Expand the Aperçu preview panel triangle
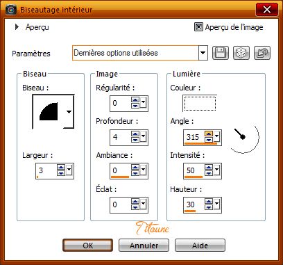 tap(17, 27)
